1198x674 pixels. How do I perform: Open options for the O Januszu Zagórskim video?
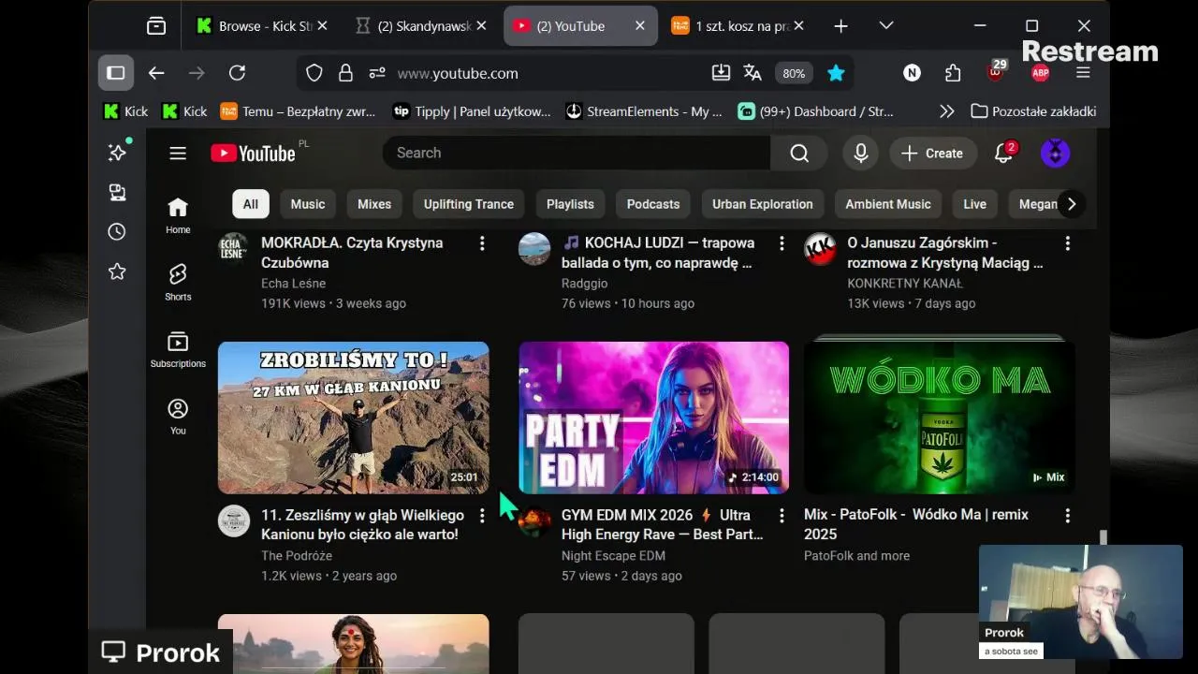coord(1067,243)
